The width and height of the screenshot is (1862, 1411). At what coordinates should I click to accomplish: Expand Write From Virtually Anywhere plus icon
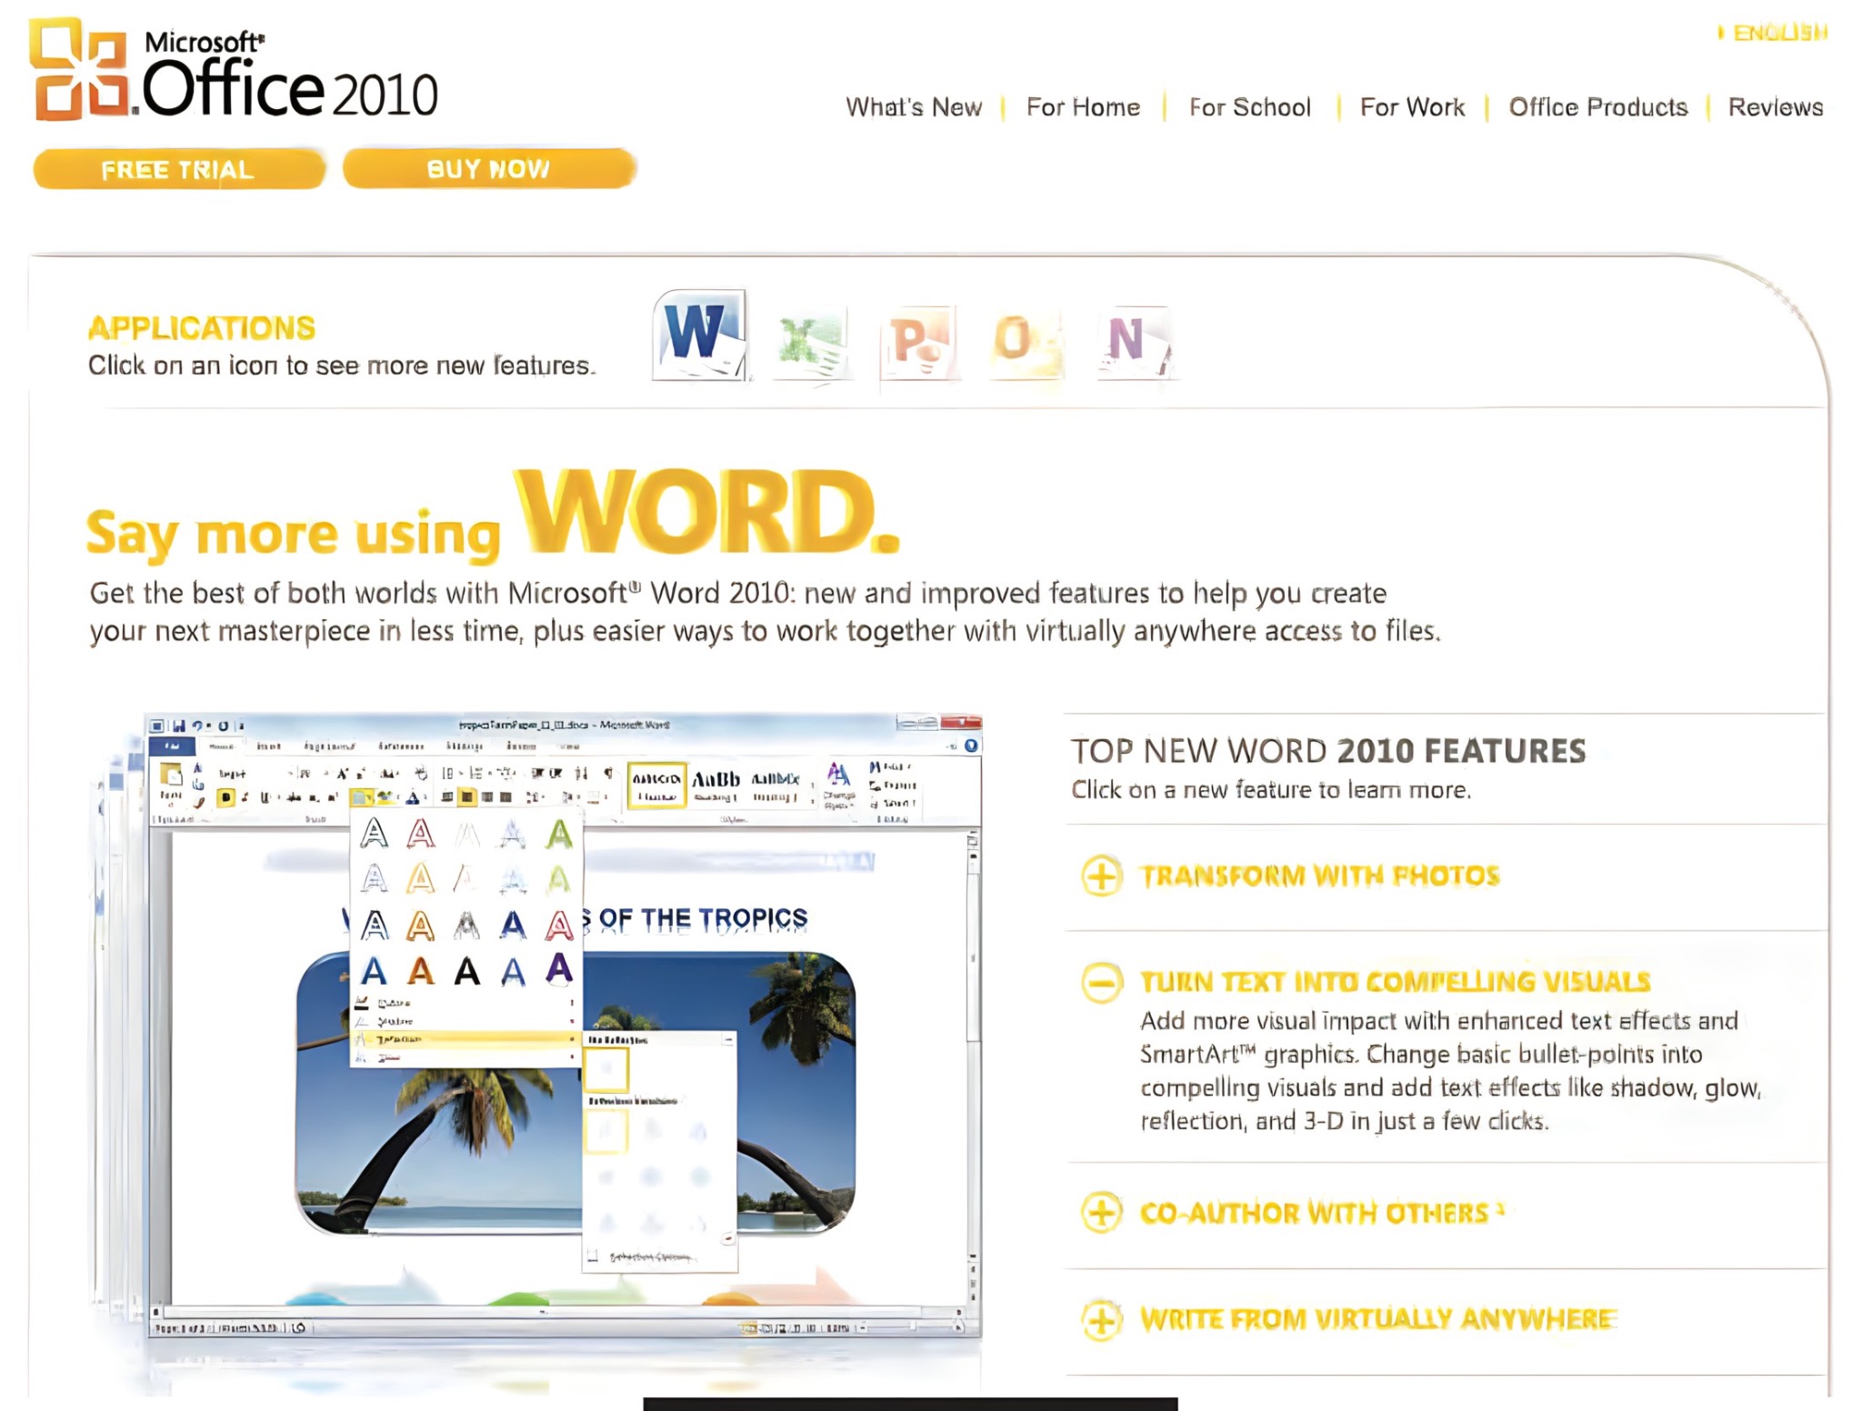coord(1101,1319)
